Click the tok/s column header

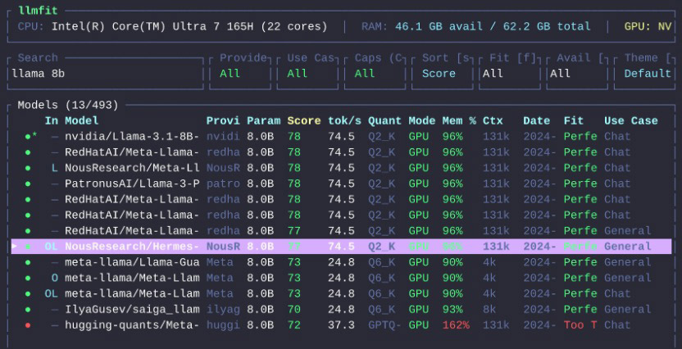(x=344, y=121)
